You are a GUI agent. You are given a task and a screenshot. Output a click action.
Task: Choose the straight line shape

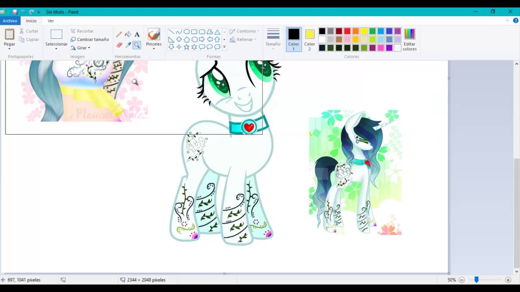tap(171, 32)
